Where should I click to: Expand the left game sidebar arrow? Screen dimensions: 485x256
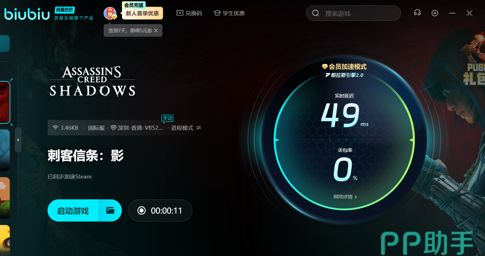[x=18, y=140]
